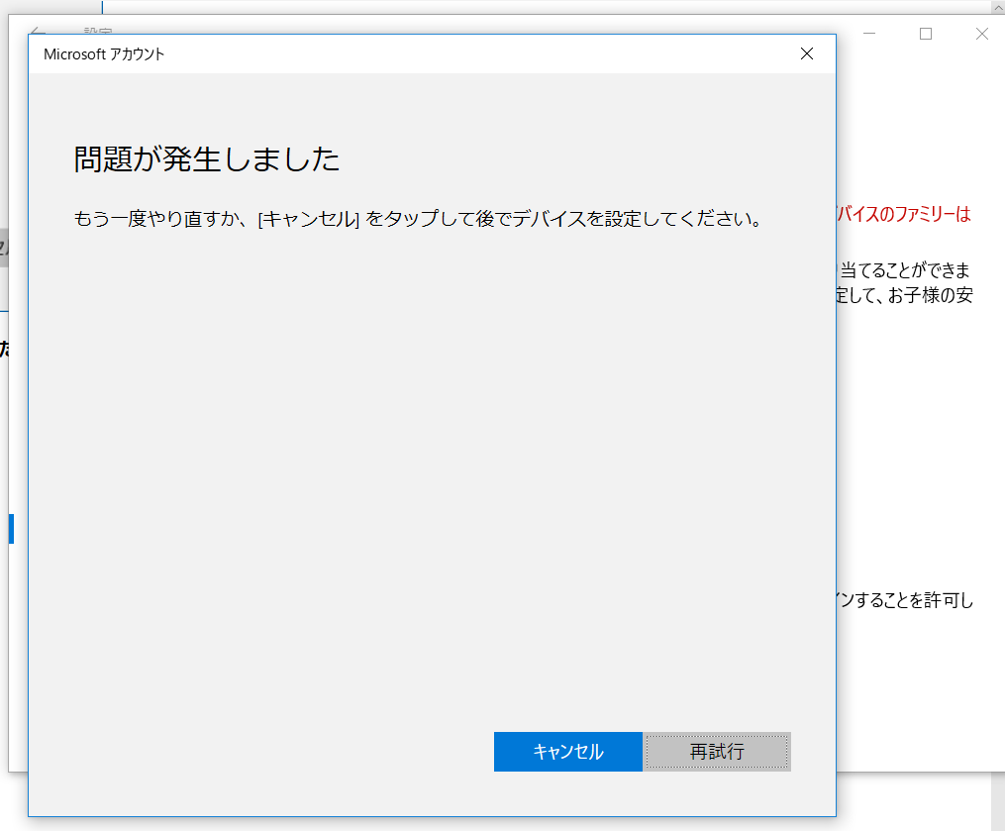Click the もう一度やり直すか instruction message text
1005x831 pixels.
coord(418,219)
